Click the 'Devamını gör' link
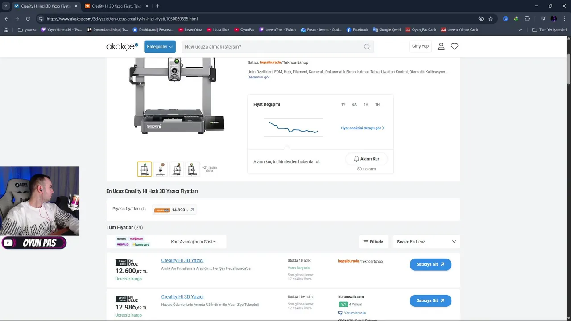The image size is (571, 321). pos(258,77)
